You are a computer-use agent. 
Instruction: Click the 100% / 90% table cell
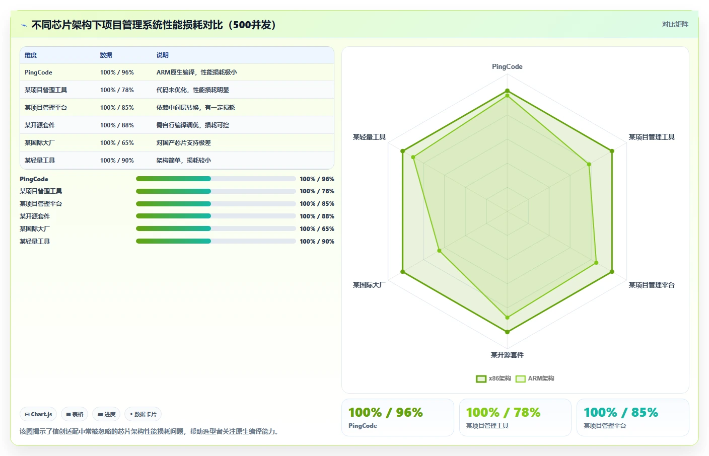click(117, 161)
